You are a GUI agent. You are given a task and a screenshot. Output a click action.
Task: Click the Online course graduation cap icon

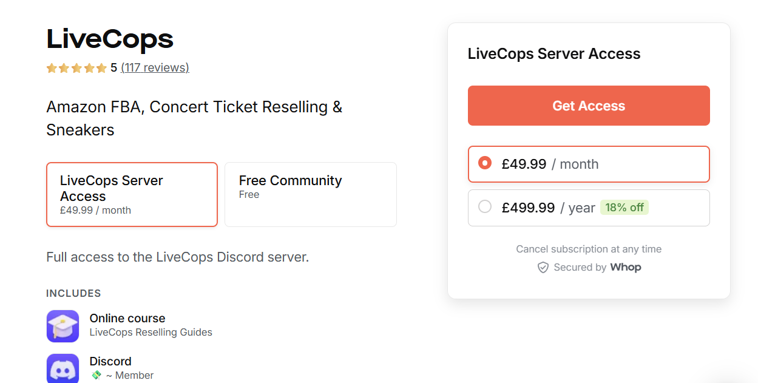[x=63, y=325]
